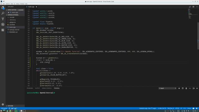Open the Manage gear menu
This screenshot has height=112, width=199.
(x=3, y=105)
